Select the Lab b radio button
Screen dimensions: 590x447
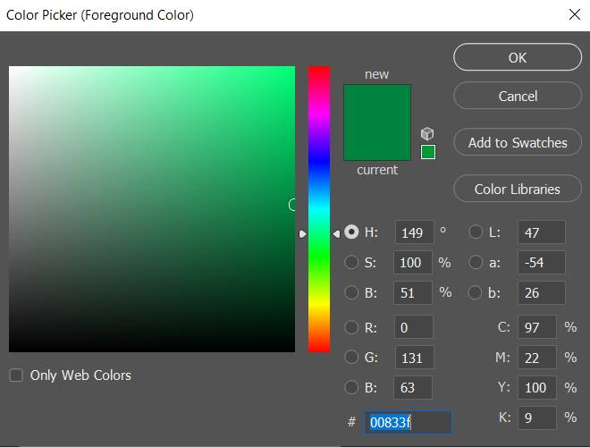tap(475, 292)
